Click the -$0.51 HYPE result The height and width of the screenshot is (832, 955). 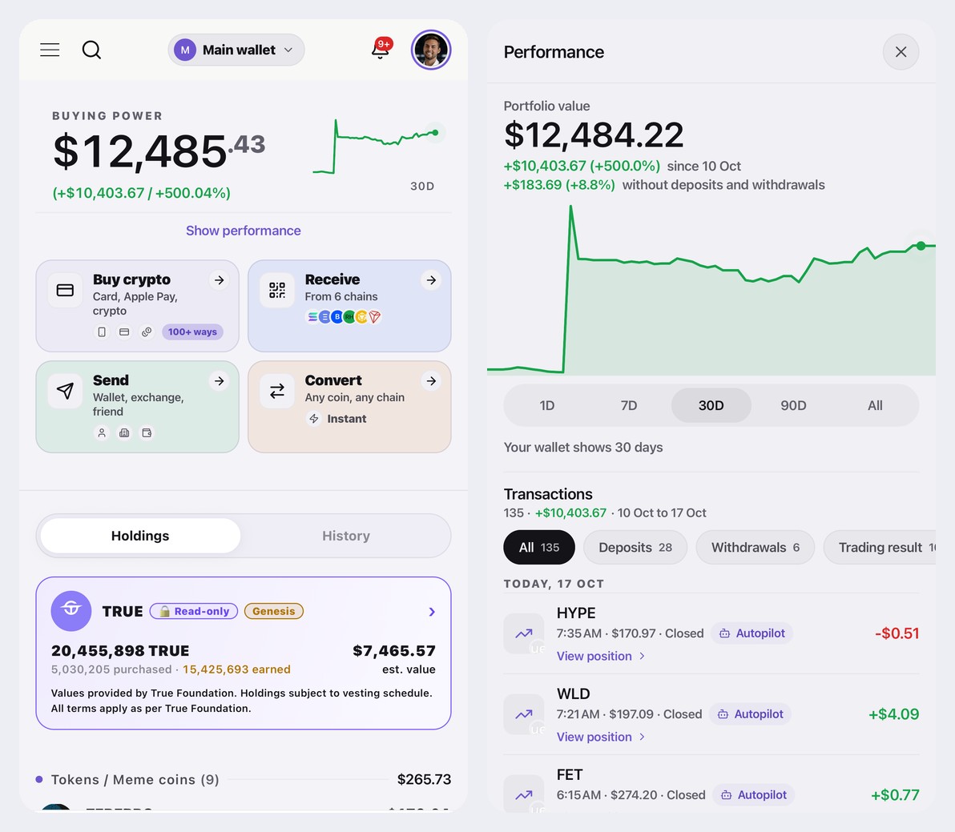click(x=897, y=633)
